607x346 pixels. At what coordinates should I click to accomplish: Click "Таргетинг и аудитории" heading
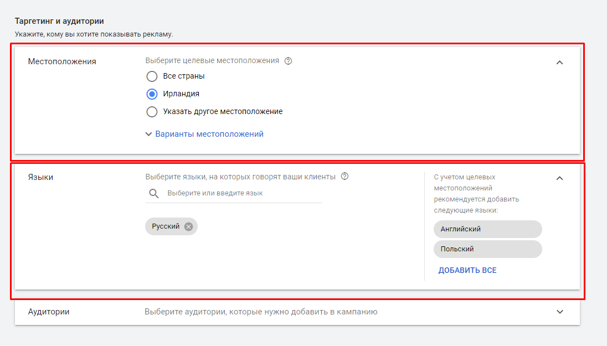pos(59,21)
